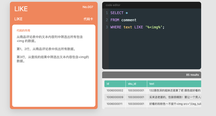Click the 'text' column name in WHERE clause
This screenshot has width=216, height=116.
128,27
